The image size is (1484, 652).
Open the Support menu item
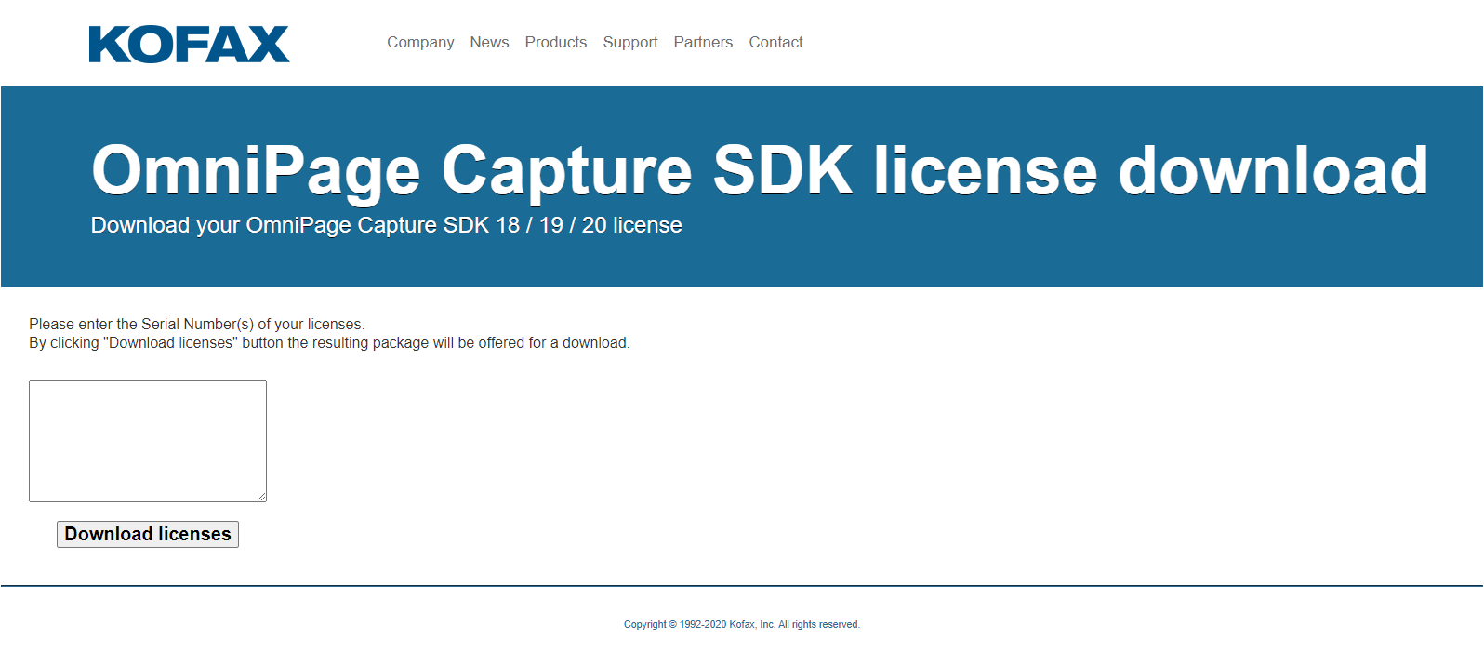630,42
